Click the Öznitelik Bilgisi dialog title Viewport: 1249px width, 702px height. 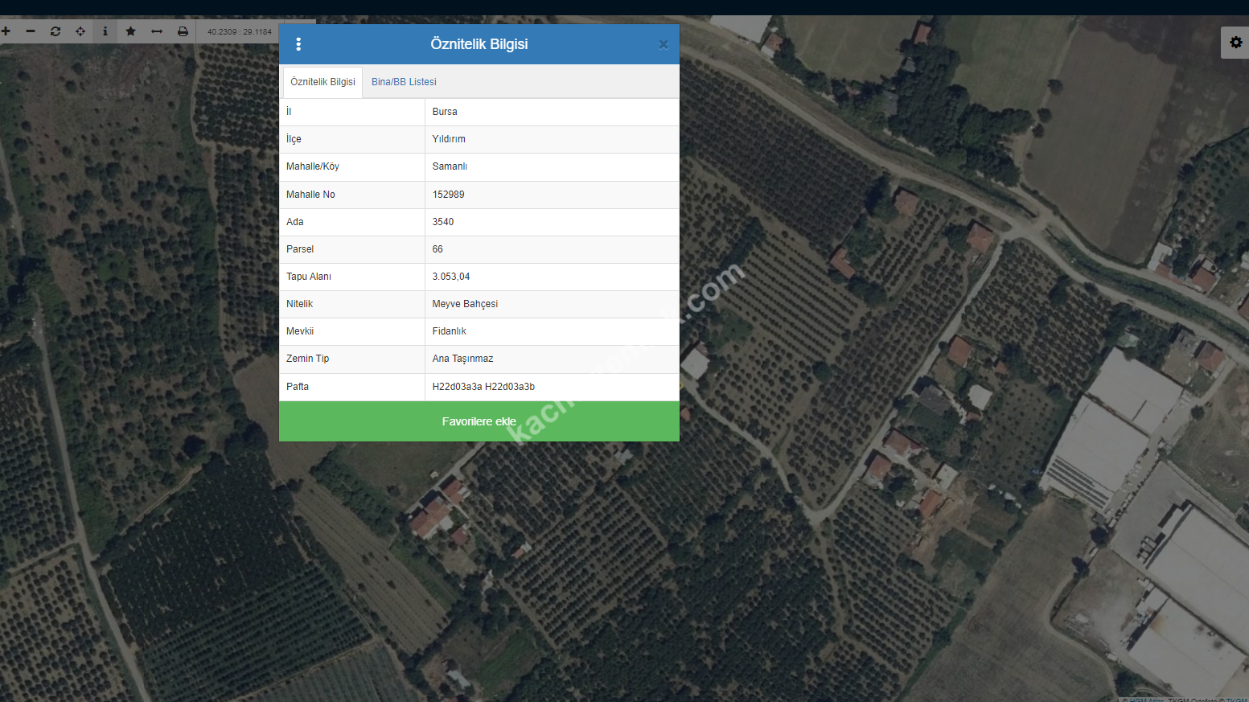coord(479,44)
